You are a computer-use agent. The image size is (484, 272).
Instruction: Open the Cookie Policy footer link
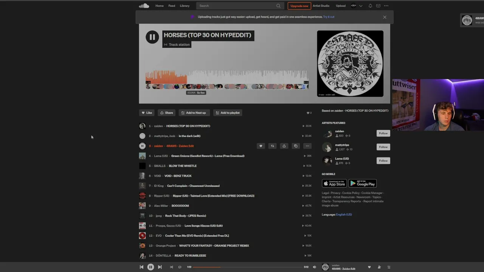pos(351,193)
